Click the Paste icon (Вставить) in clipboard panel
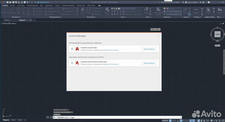This screenshot has height=122, width=225. (208, 11)
